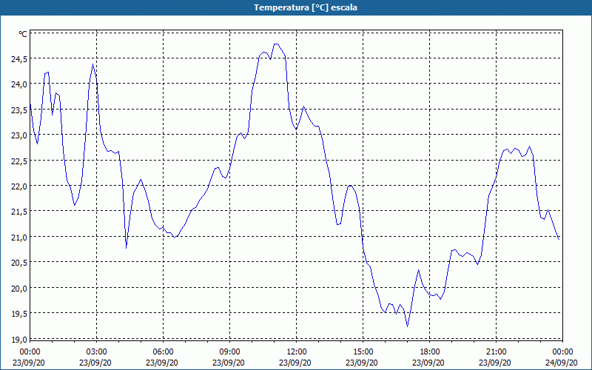Click the 23/09/20 date under 21:00

495,363
